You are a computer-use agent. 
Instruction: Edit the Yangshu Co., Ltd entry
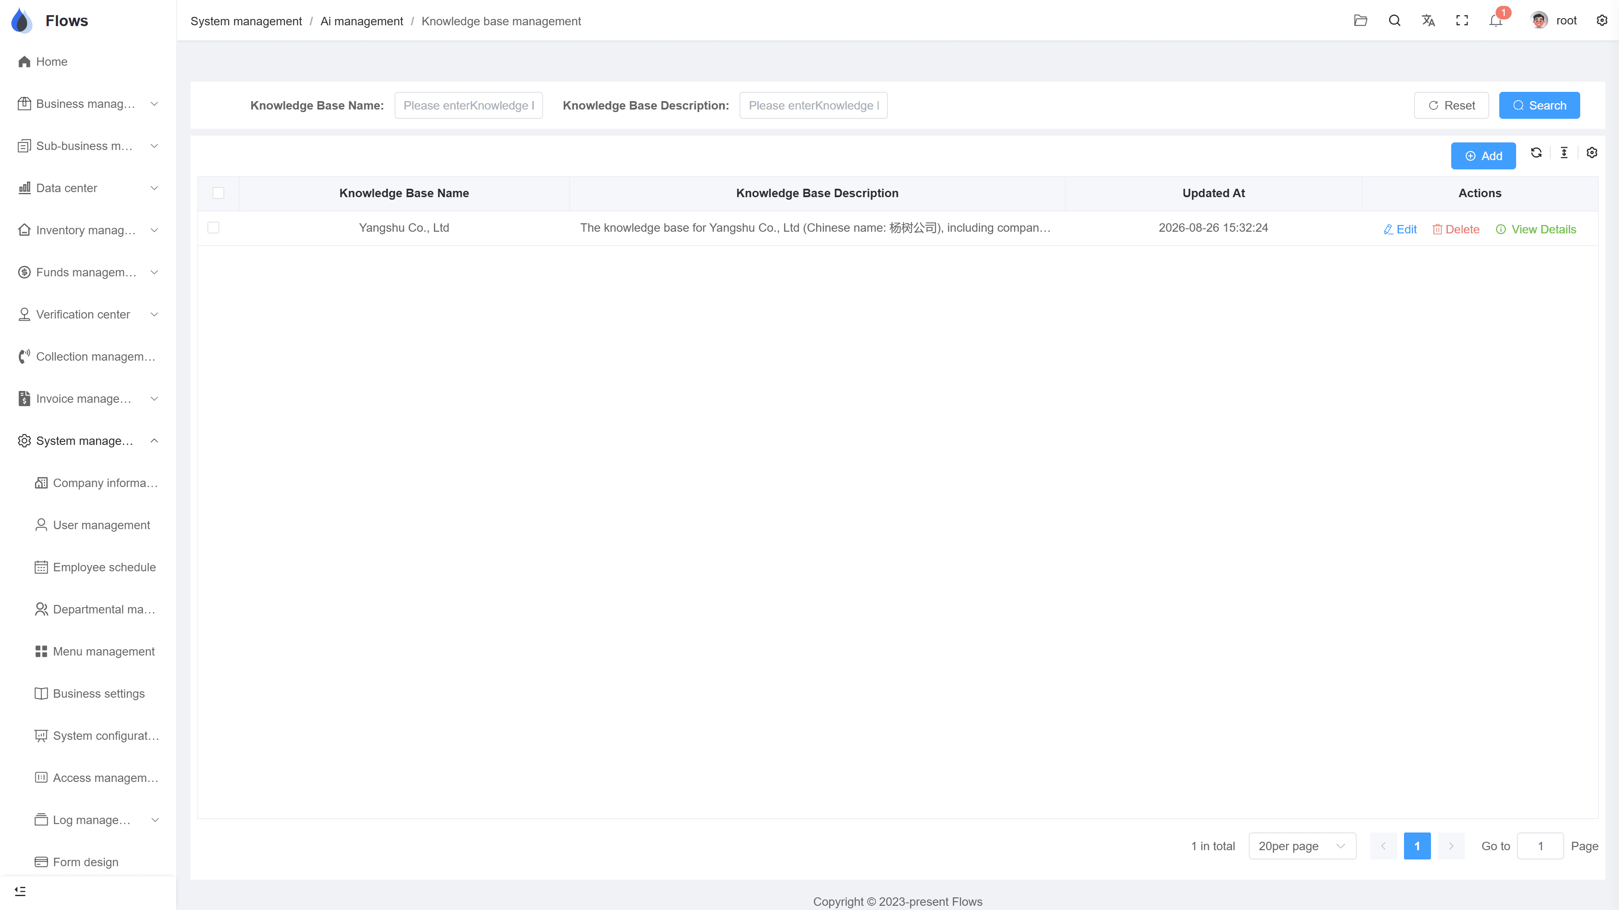click(1400, 229)
